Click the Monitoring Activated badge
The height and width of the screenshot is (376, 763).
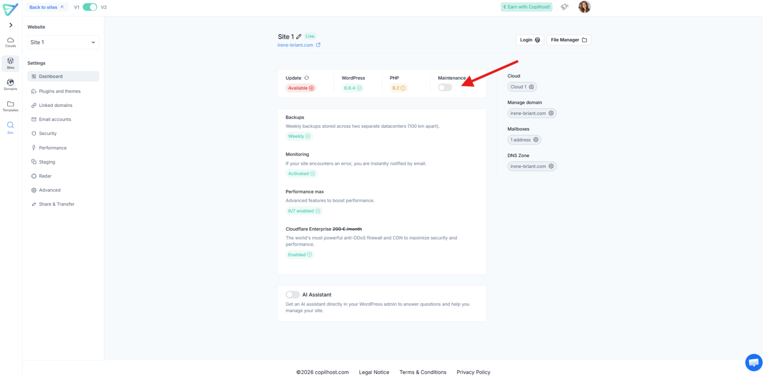tap(301, 174)
